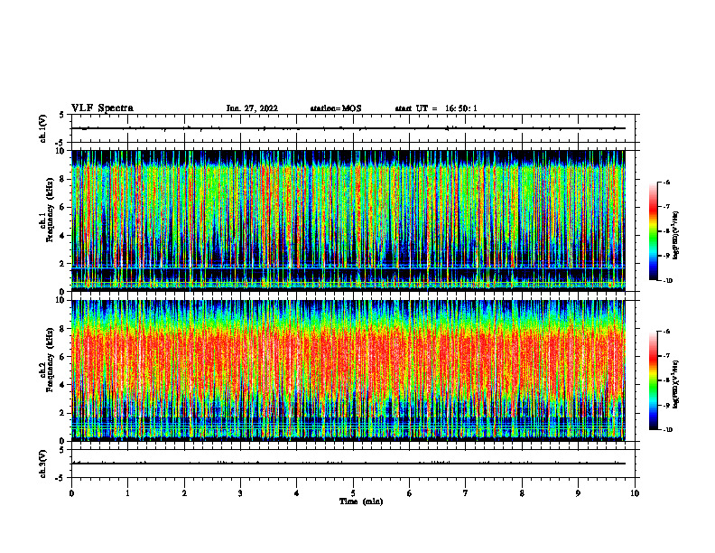Click the "8" kHz tick on ch.1 axis
715x553 pixels.
click(63, 179)
